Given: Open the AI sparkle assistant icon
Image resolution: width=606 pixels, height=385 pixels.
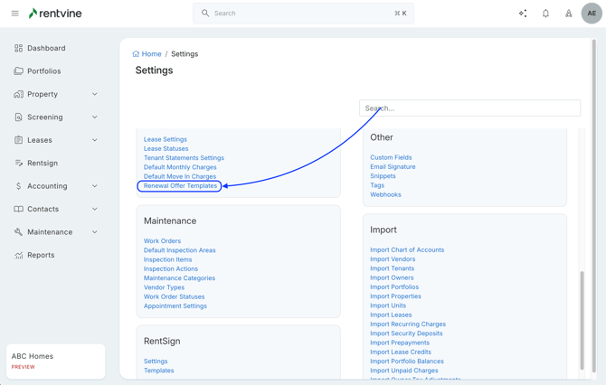Looking at the screenshot, I should click(523, 14).
